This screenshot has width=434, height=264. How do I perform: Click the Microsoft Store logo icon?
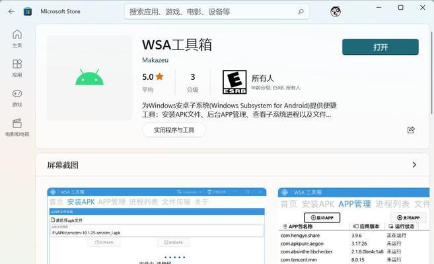click(x=27, y=12)
